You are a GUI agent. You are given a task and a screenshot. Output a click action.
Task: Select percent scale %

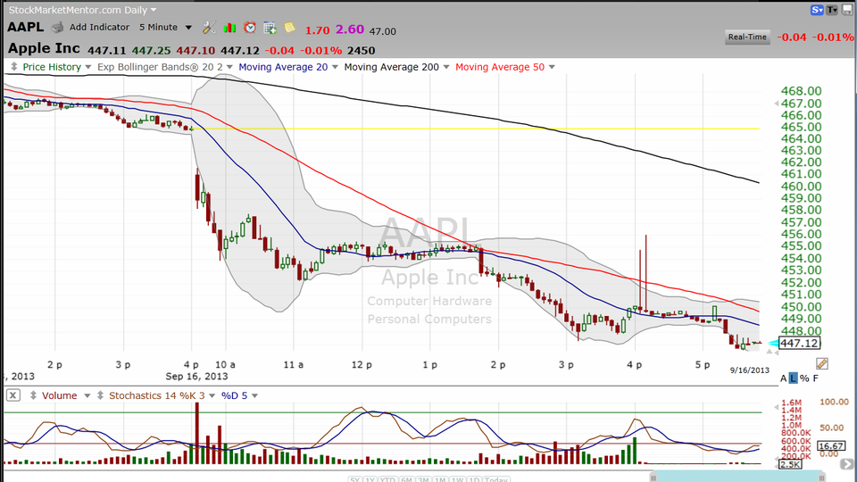pos(804,378)
